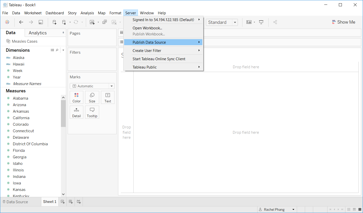
Task: Select Publish Data Source menu item
Action: point(149,42)
